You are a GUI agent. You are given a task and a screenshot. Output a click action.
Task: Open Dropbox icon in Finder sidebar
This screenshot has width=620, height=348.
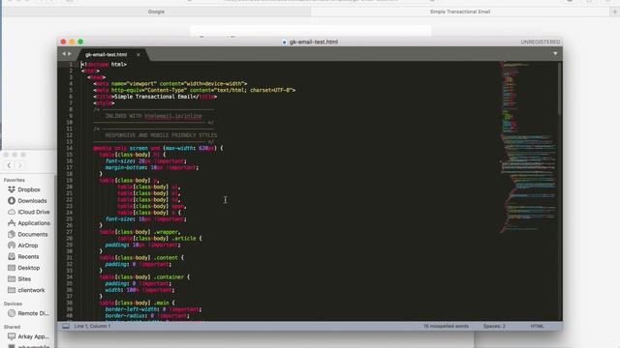pyautogui.click(x=12, y=189)
